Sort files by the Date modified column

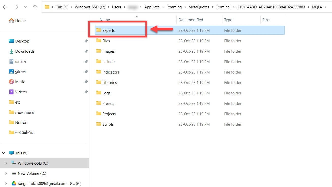click(x=191, y=20)
